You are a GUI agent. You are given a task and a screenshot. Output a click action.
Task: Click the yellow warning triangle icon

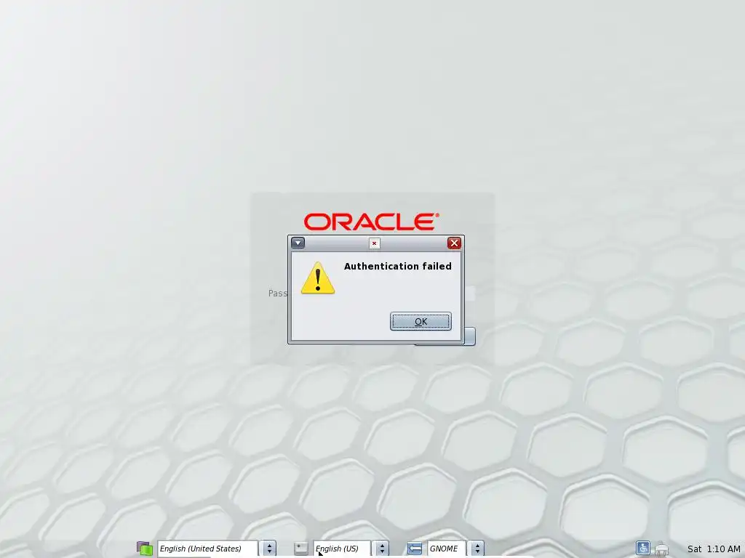click(x=318, y=278)
